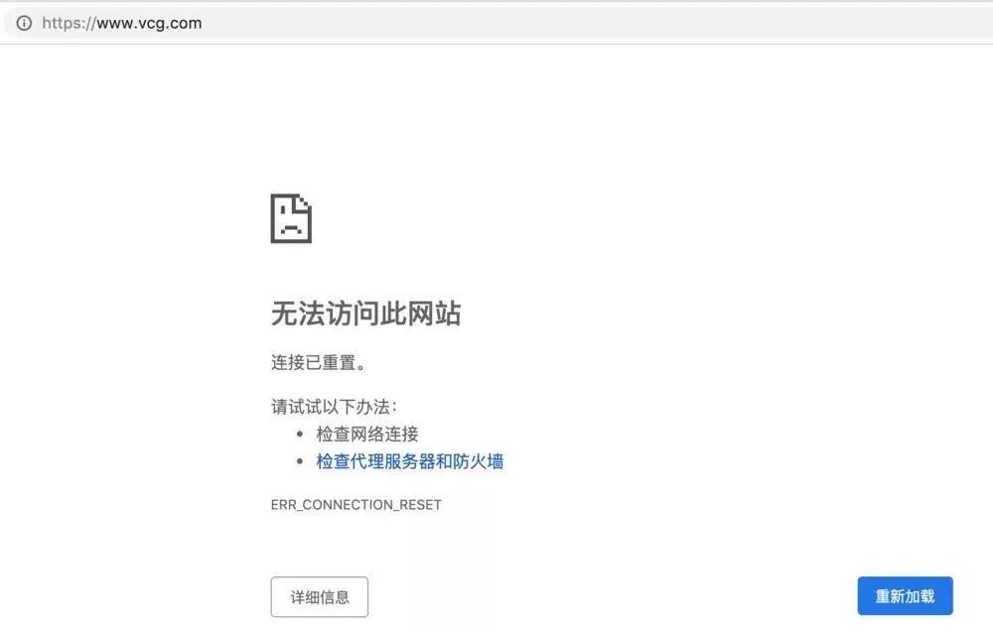Click the folded corner of the error page icon
993x630 pixels.
tap(305, 201)
